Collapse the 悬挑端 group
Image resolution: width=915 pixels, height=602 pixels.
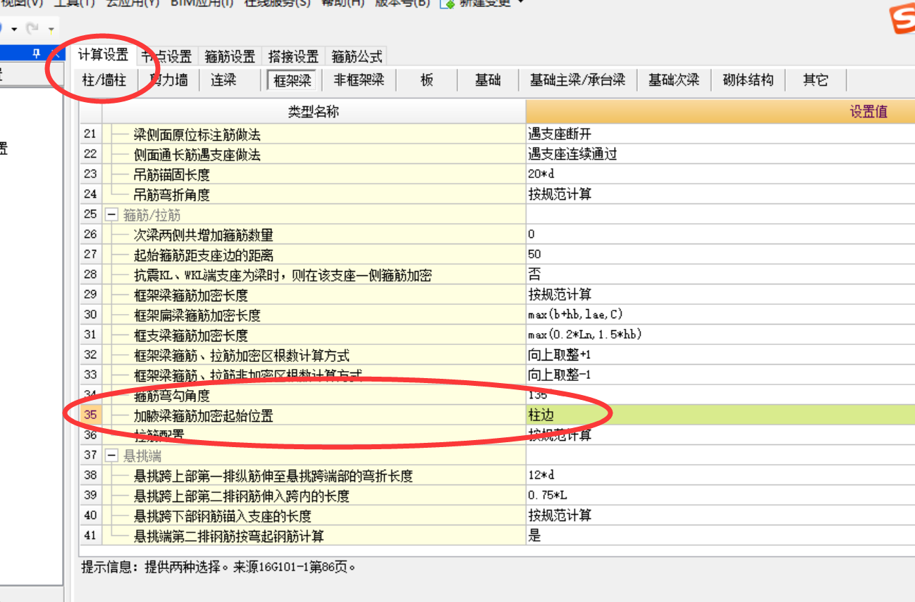point(111,456)
